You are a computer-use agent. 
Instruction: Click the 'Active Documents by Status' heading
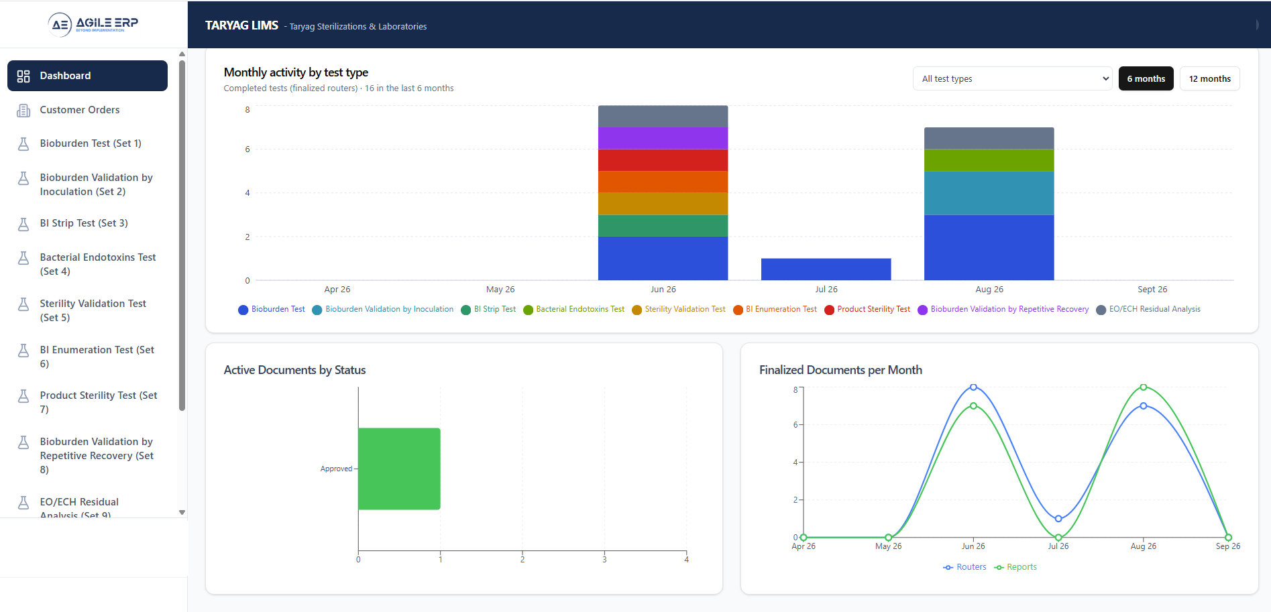coord(294,370)
